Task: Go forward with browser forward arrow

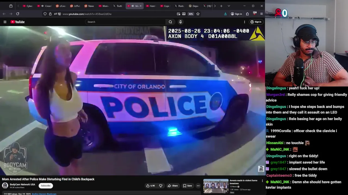Action: click(11, 14)
